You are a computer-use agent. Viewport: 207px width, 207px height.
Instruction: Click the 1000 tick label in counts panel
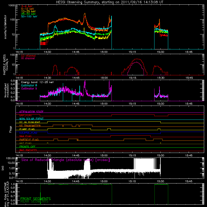coord(11,5)
